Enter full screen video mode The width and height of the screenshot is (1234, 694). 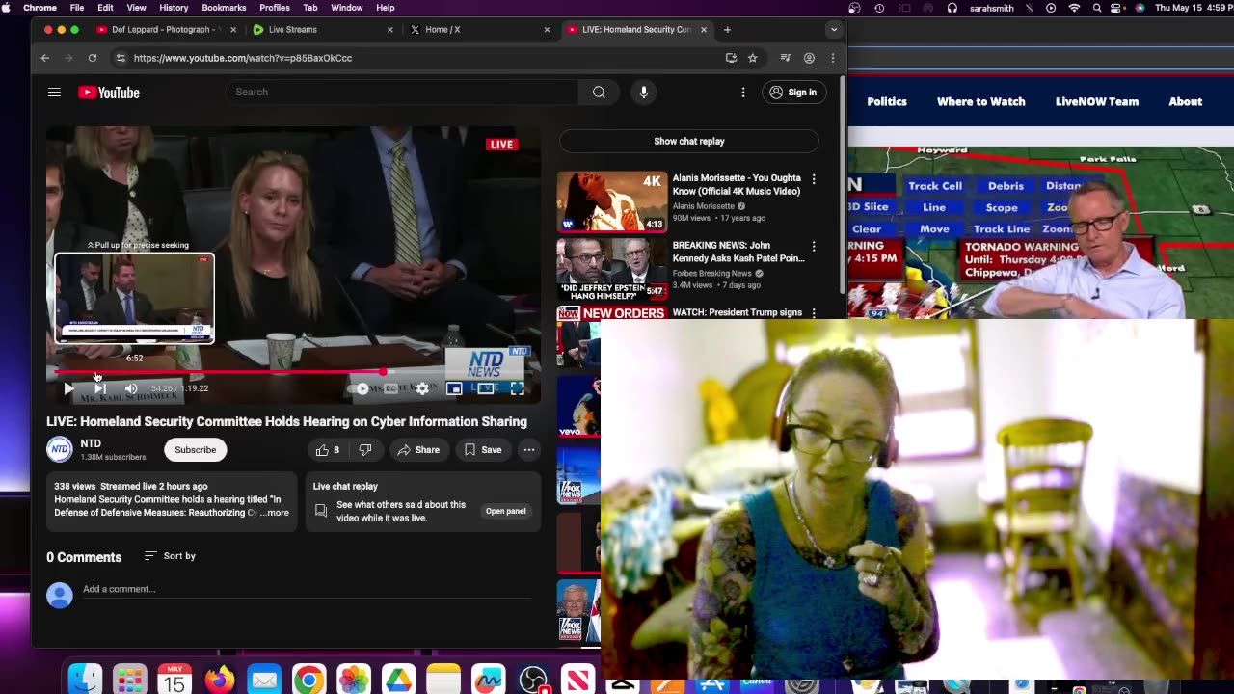(517, 388)
